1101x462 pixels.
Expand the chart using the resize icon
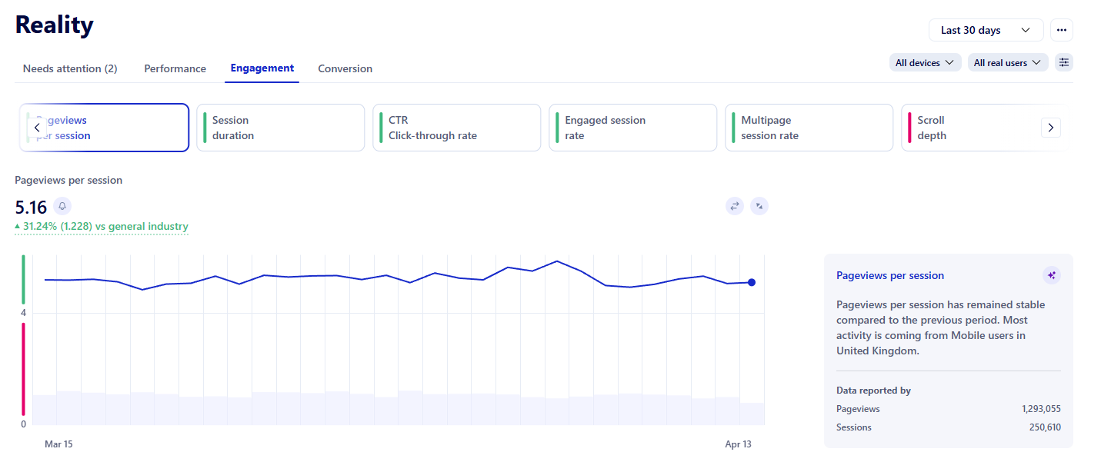coord(759,205)
